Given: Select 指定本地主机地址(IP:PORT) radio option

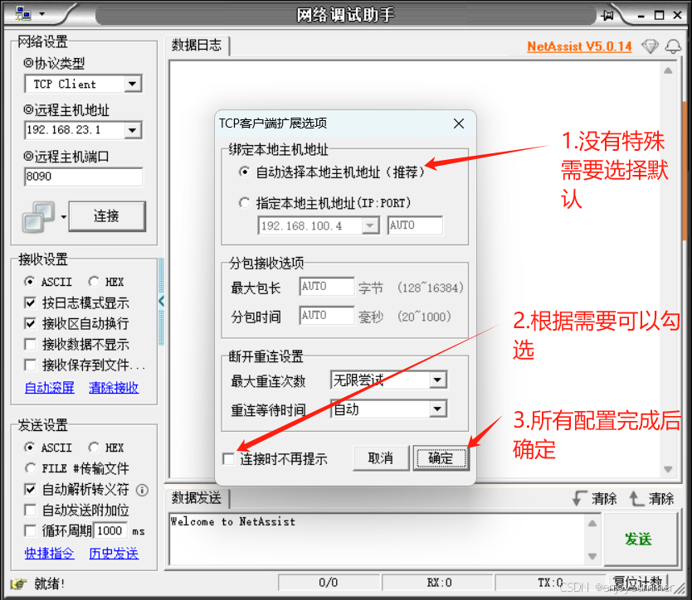Looking at the screenshot, I should pyautogui.click(x=244, y=203).
